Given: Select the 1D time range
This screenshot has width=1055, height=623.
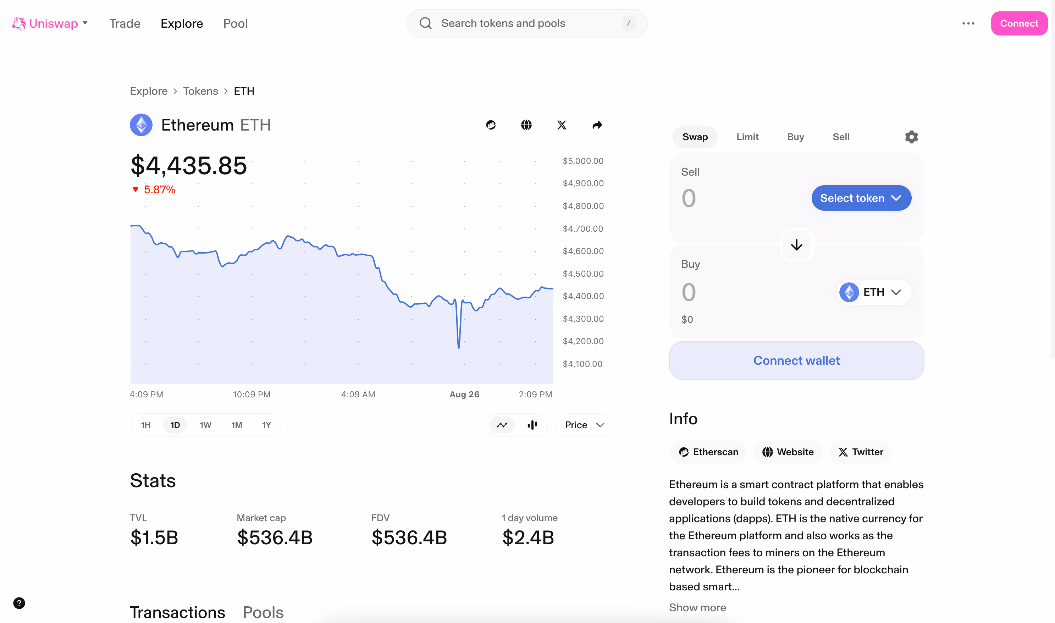Looking at the screenshot, I should [175, 425].
